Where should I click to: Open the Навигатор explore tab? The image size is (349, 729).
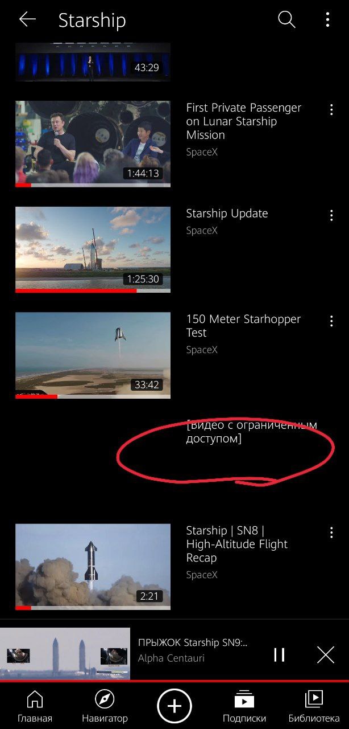click(x=105, y=706)
